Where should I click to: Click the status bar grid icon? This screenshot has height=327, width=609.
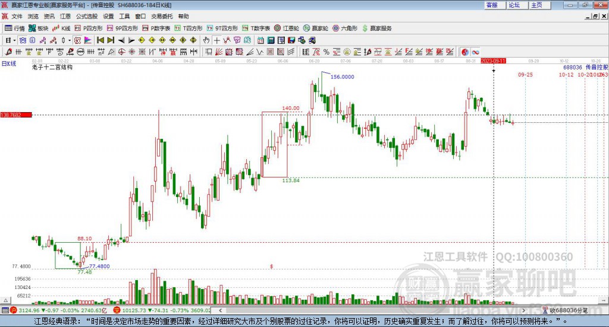pos(5,310)
